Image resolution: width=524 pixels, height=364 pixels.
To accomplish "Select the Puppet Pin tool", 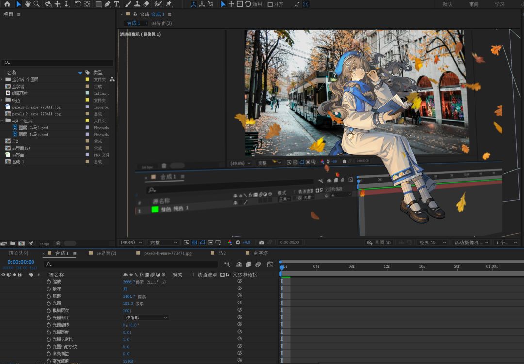I will 168,4.
